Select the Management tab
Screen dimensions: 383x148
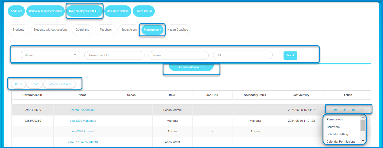tap(152, 29)
